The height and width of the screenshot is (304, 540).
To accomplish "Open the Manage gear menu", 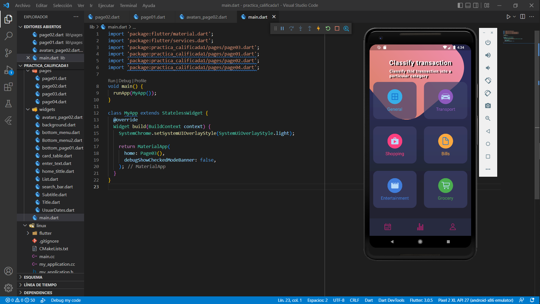I will coord(8,288).
